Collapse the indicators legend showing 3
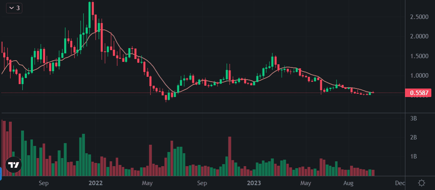Image resolution: width=435 pixels, height=190 pixels. pyautogui.click(x=14, y=8)
